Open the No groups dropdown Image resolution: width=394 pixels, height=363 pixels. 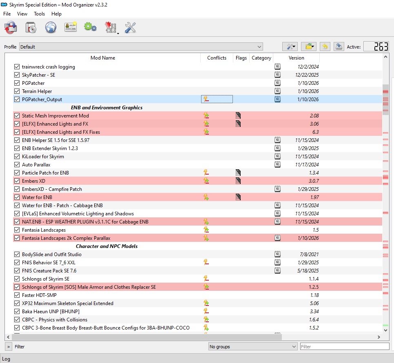click(253, 347)
